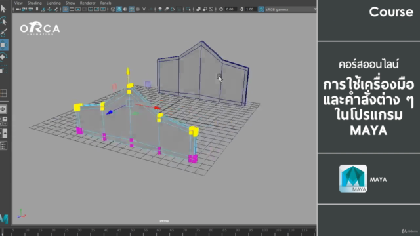Click the Exposure reset icon

tap(221, 9)
